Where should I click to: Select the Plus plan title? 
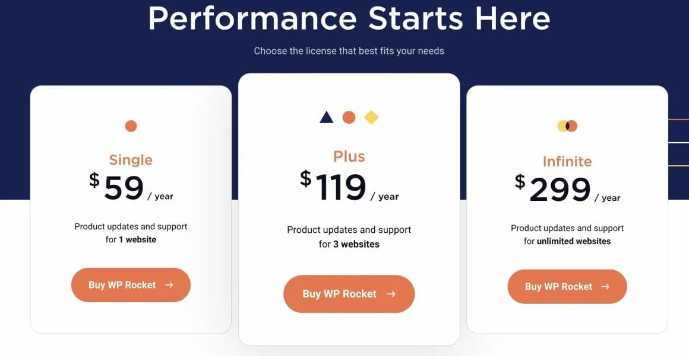[x=349, y=156]
